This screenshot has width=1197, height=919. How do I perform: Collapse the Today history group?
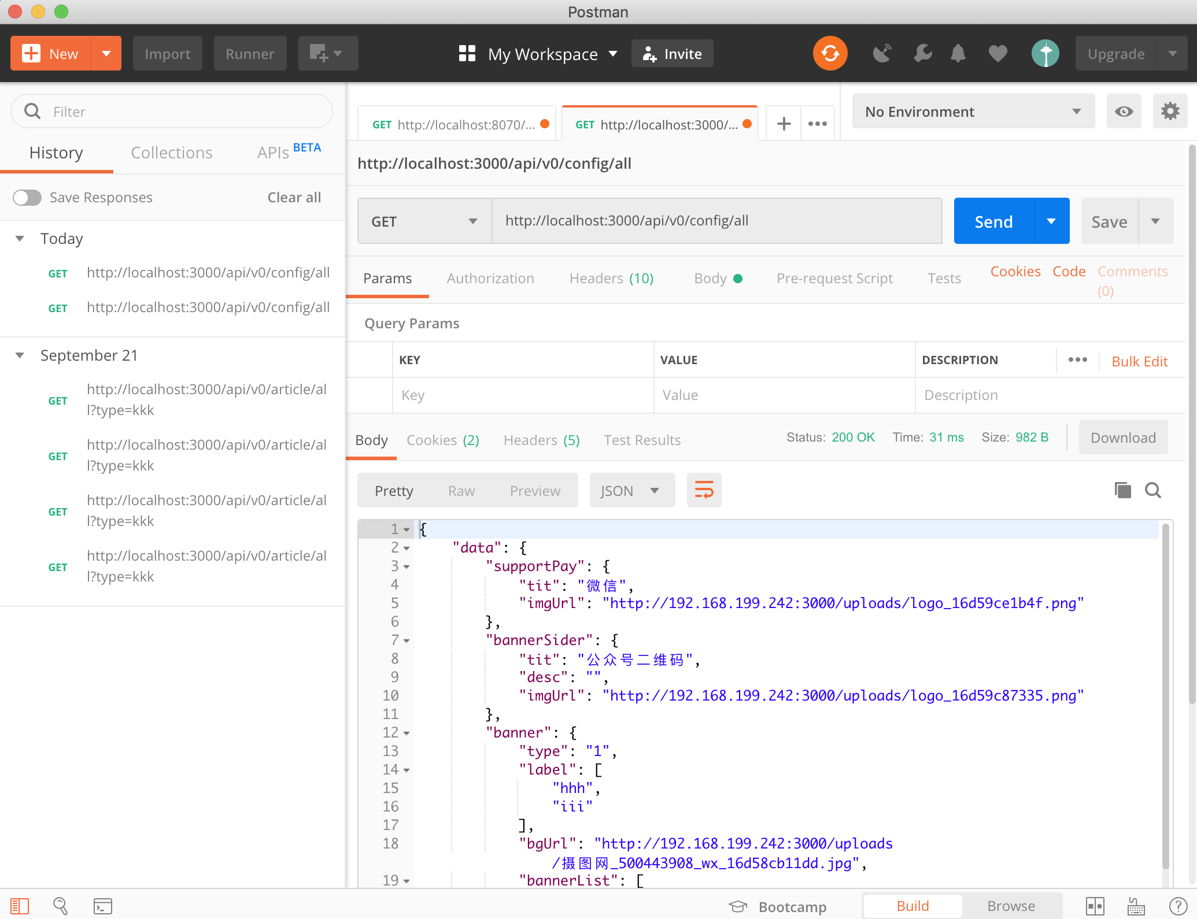(20, 239)
